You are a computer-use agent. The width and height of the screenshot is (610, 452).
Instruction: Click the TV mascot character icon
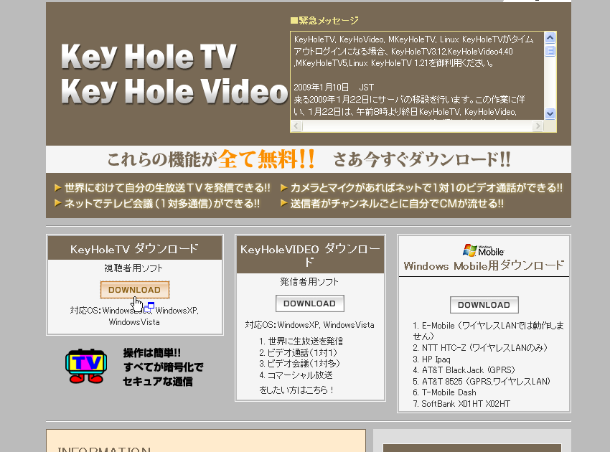pos(86,366)
